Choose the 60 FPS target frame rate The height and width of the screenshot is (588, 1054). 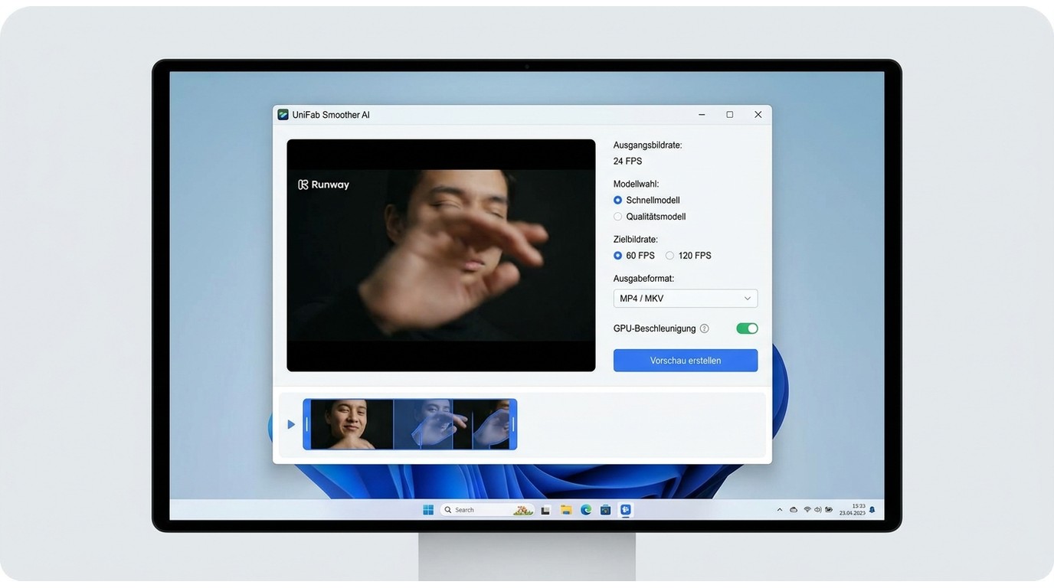click(x=618, y=256)
